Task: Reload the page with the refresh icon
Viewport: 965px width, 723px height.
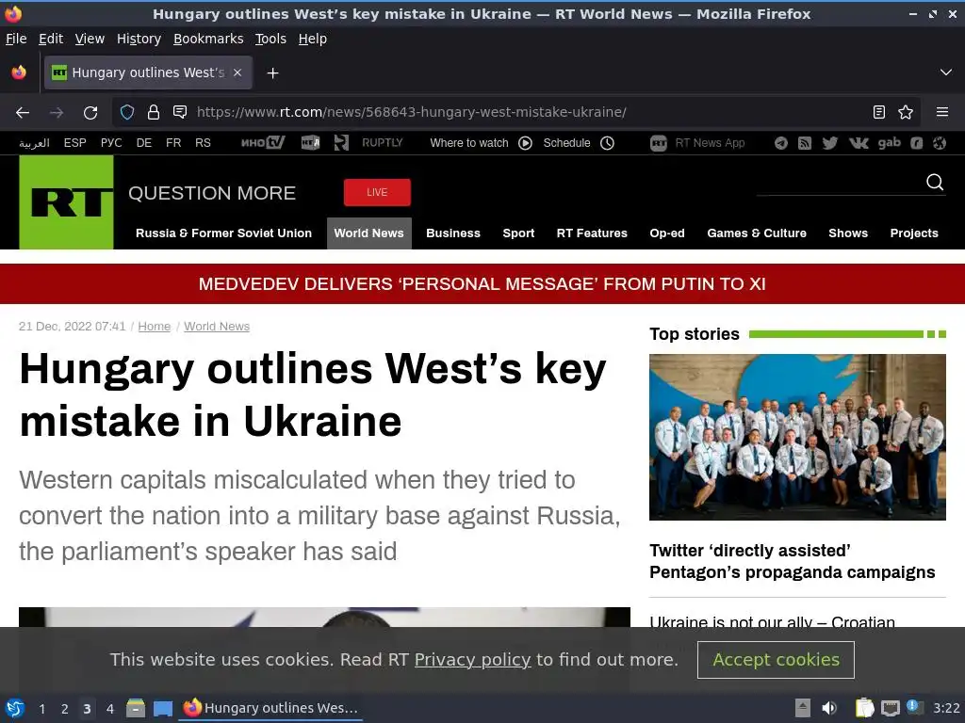Action: coord(90,113)
